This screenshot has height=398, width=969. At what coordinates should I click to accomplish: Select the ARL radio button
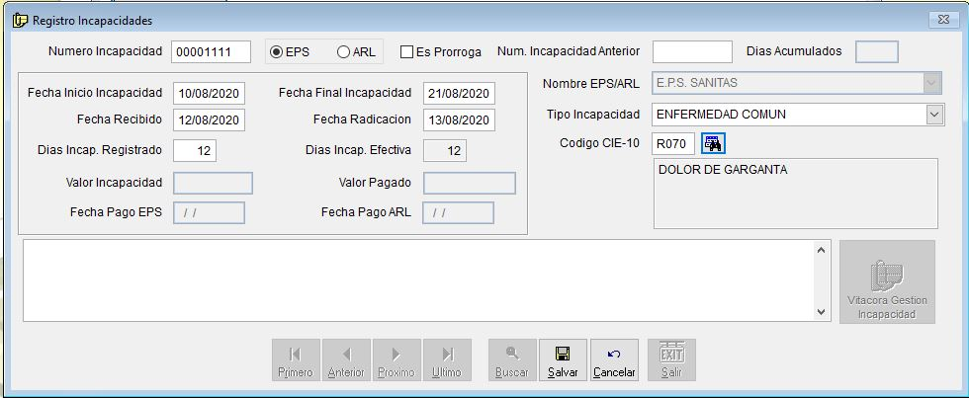point(344,52)
